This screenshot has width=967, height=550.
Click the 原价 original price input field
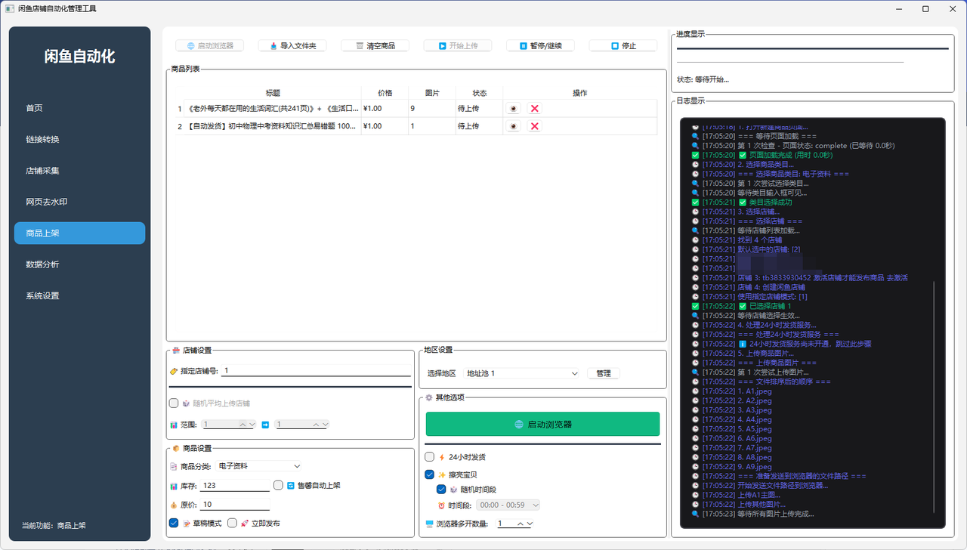click(235, 504)
